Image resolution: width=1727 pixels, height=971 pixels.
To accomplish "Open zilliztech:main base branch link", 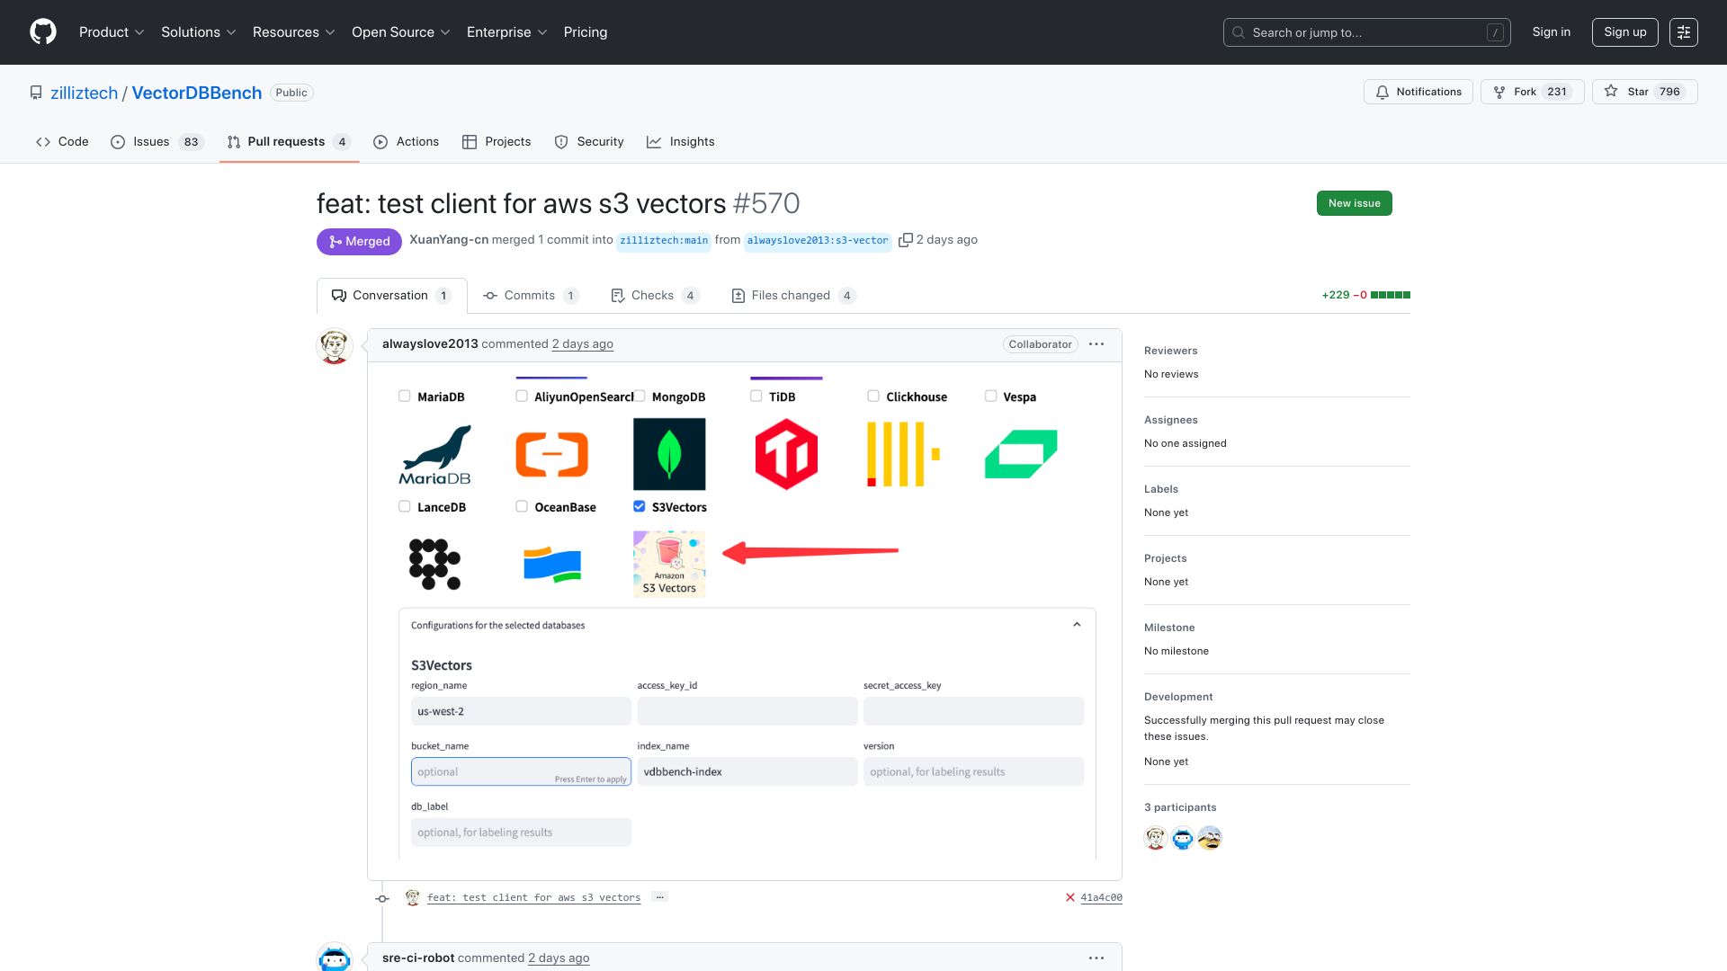I will (664, 241).
